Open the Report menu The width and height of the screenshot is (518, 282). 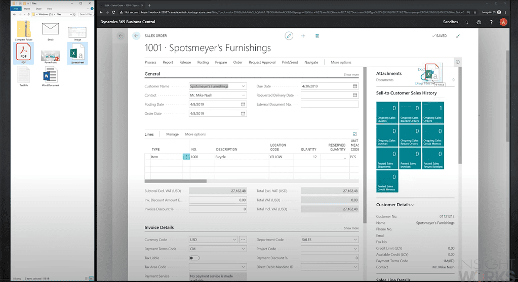click(168, 62)
